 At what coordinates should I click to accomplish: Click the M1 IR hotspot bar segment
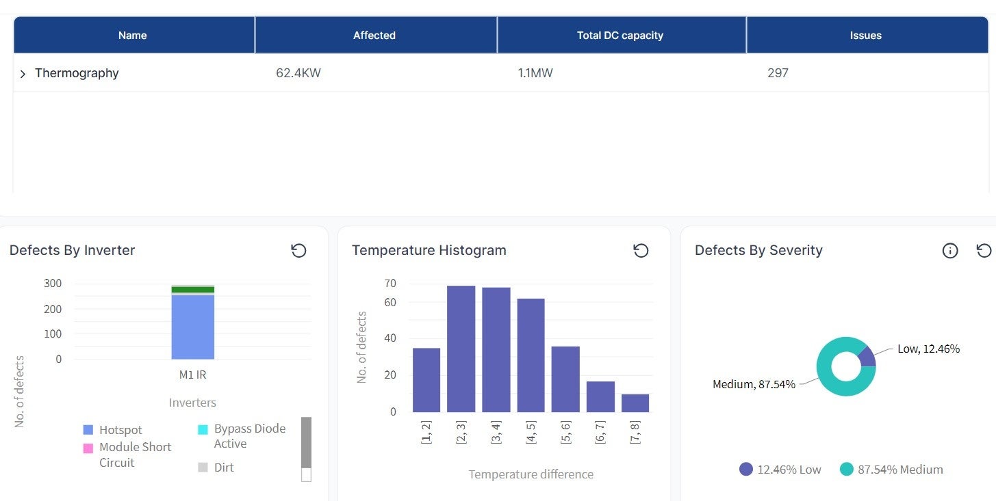(x=192, y=327)
